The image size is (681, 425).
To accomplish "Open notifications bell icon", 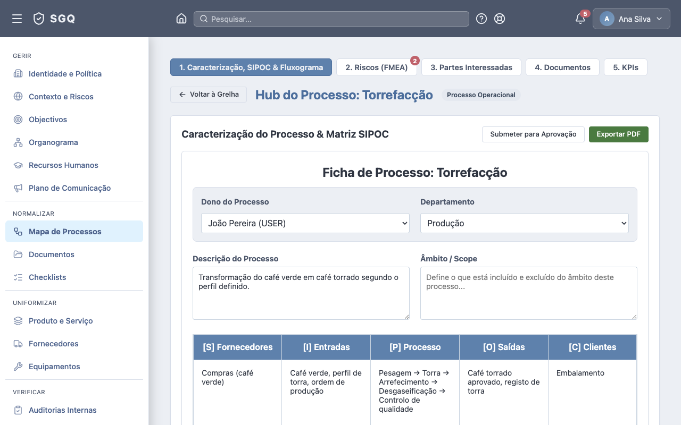I will (580, 19).
